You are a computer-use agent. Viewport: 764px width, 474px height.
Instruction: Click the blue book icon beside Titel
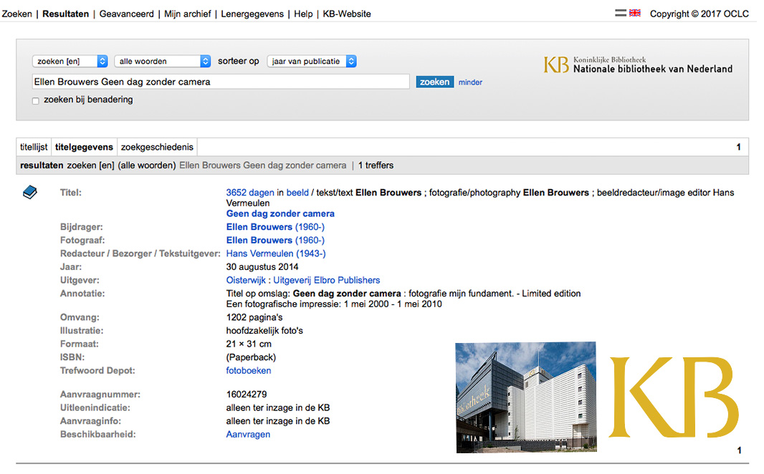coord(30,193)
